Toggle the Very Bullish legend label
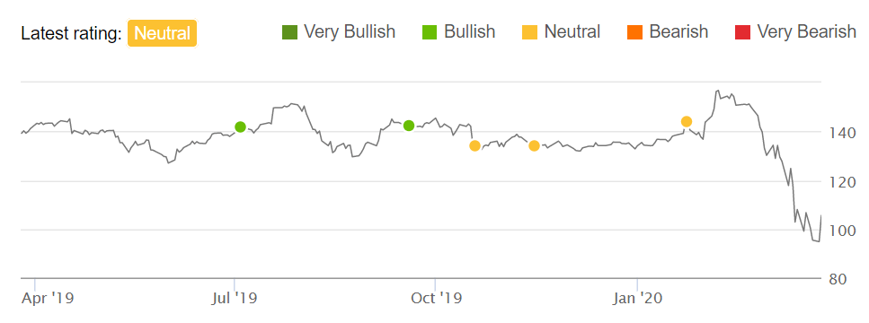The width and height of the screenshot is (869, 323). [x=350, y=32]
